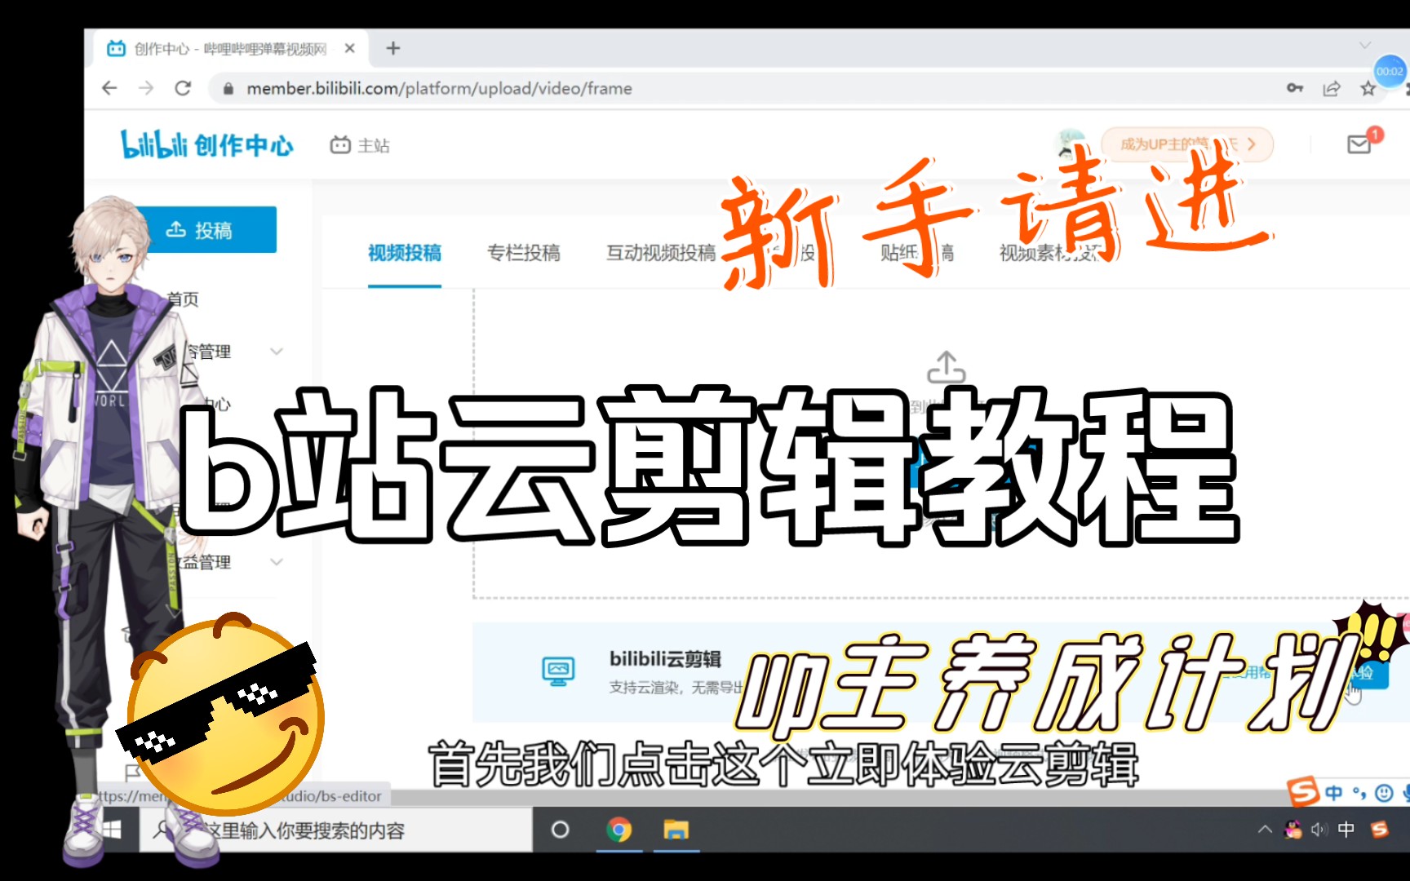Viewport: 1410px width, 881px height.
Task: Click the Windows taskbar search box
Action: (x=336, y=830)
